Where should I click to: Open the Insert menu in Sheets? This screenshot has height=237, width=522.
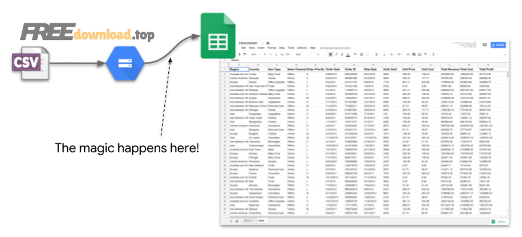[x=261, y=48]
